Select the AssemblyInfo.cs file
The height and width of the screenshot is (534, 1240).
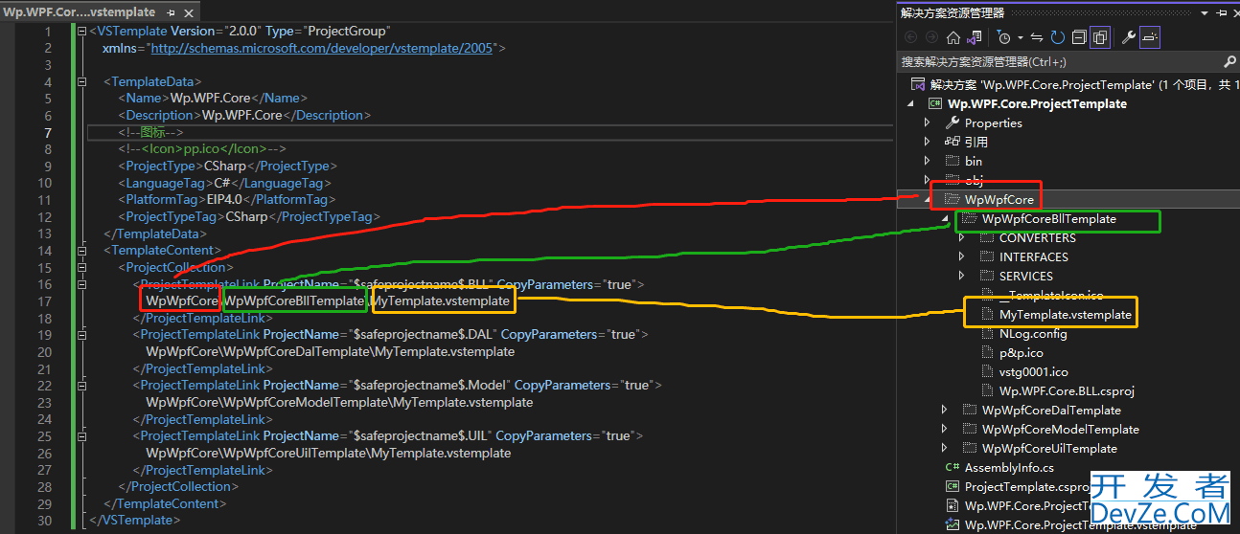(999, 467)
